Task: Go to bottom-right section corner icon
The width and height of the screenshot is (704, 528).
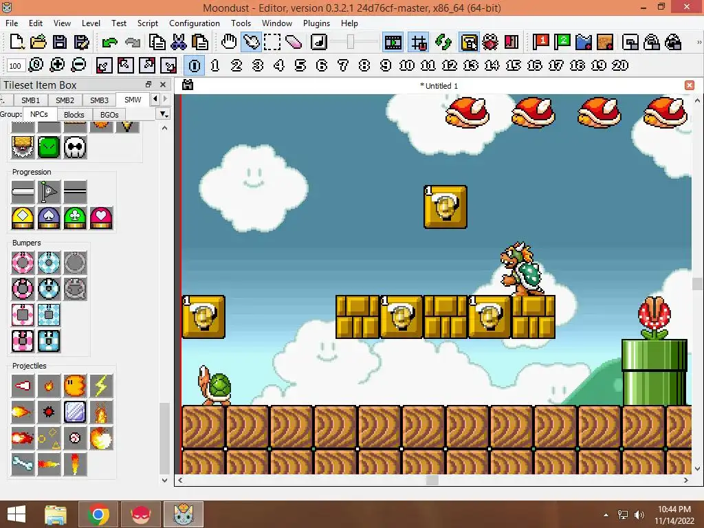Action: click(168, 65)
